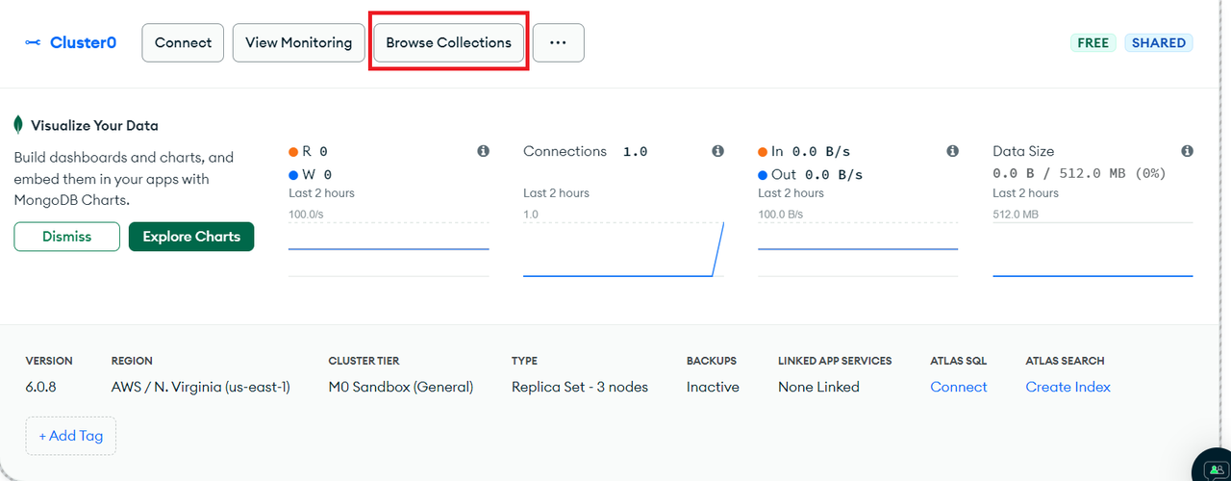Click the Cluster0 cluster icon
The image size is (1231, 481).
33,42
